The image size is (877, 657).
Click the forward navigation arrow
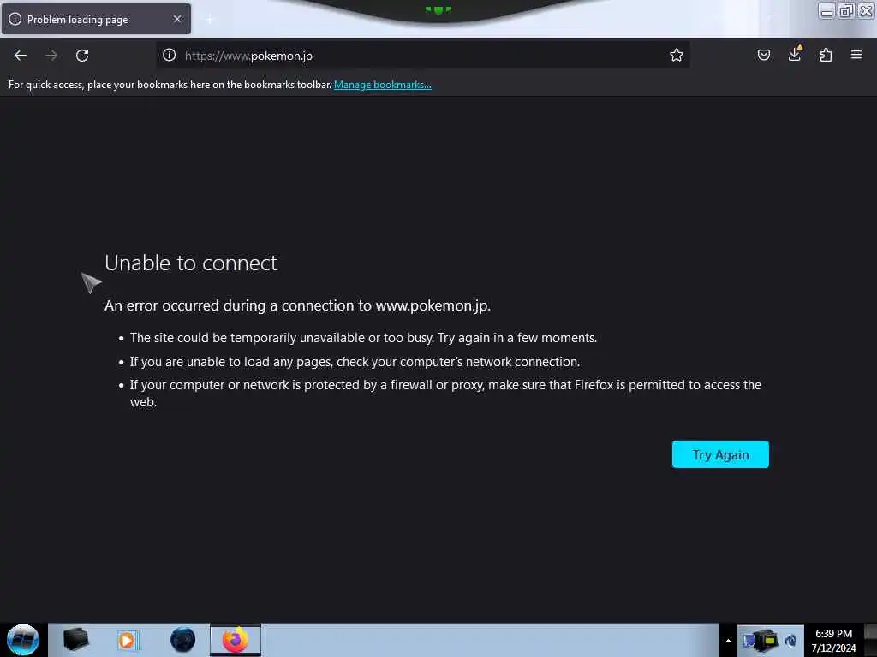click(x=51, y=56)
